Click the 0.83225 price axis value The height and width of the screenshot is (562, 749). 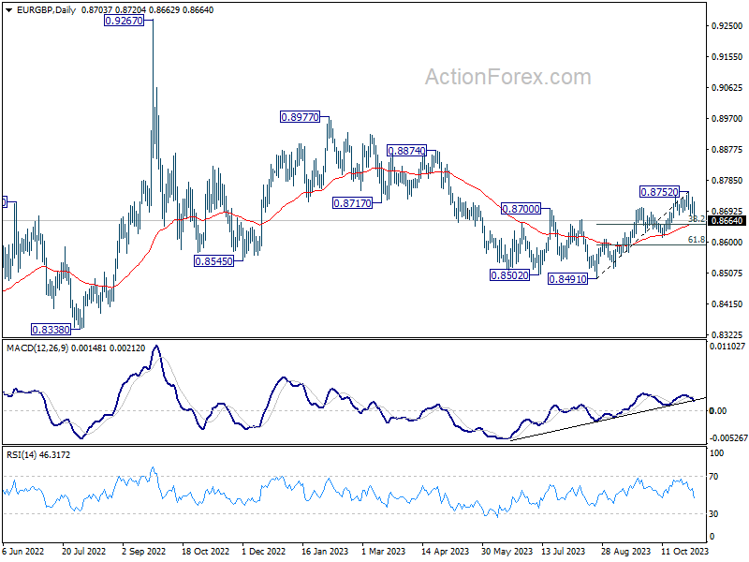coord(727,335)
